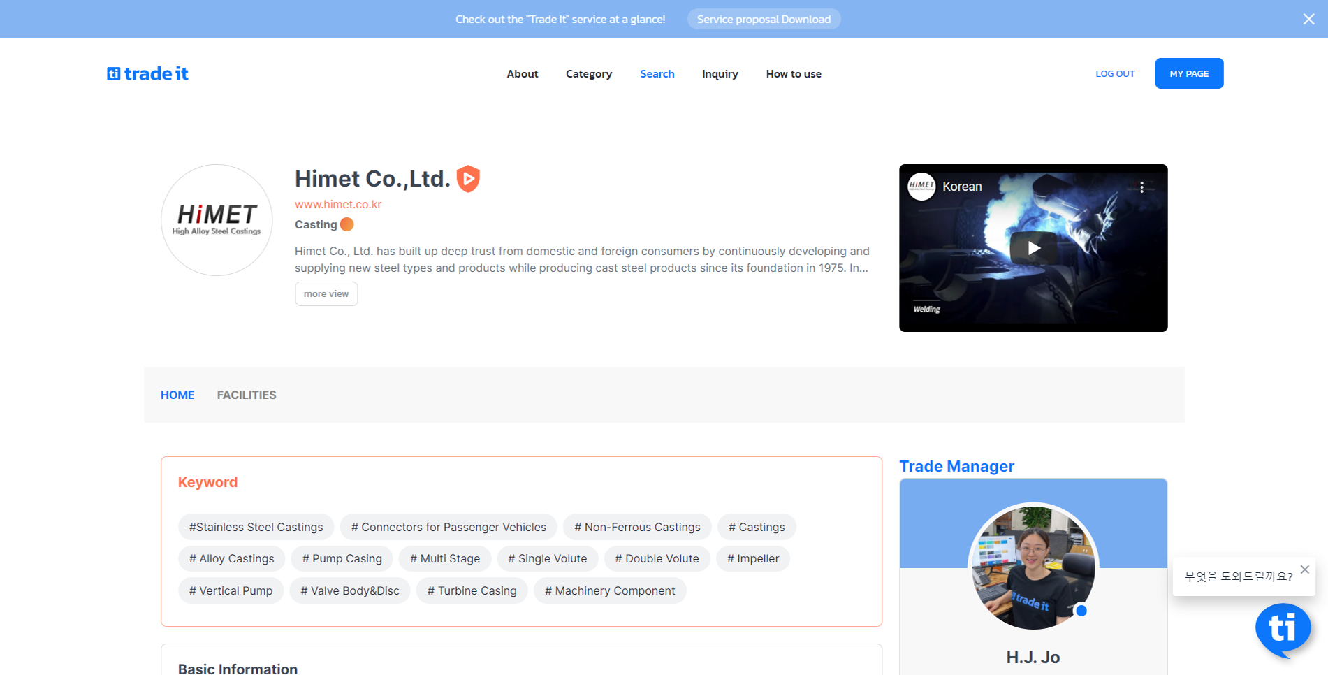Open the Category navigation menu
This screenshot has width=1328, height=675.
click(588, 74)
